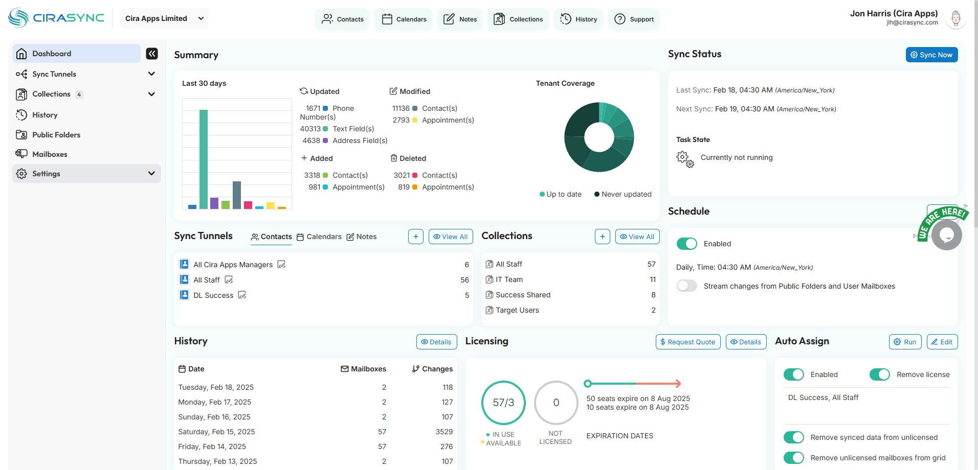
Task: Click the edit icon next to All Staff tunnel
Action: click(x=229, y=280)
